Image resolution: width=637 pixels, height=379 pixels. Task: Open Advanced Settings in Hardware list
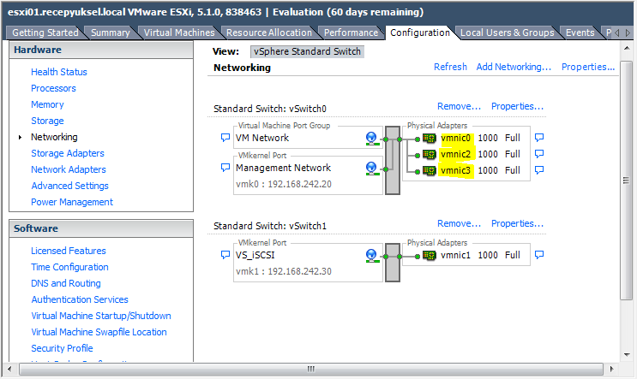(70, 186)
